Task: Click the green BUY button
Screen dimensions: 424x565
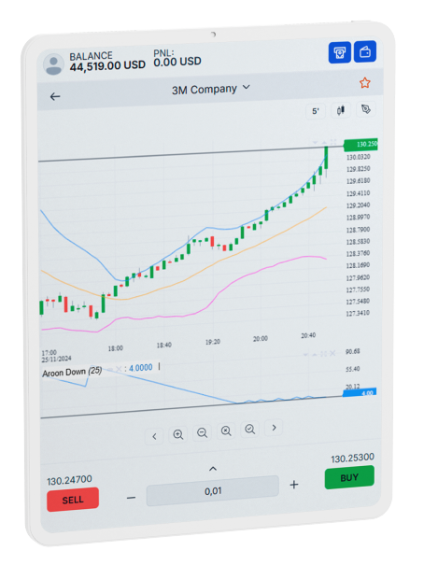Action: pyautogui.click(x=349, y=478)
